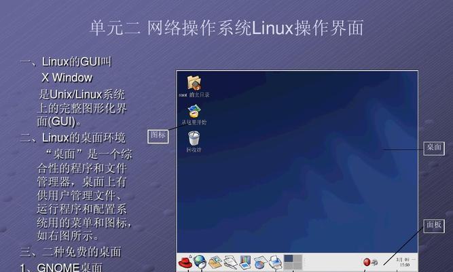453x272 pixels.
Task: Click the red exclamation update alert icon
Action: [x=367, y=262]
